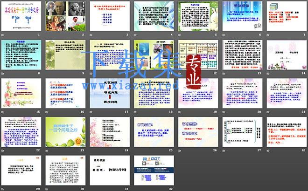Click the animation star under slide 27
308x191 pixels.
tap(224, 150)
